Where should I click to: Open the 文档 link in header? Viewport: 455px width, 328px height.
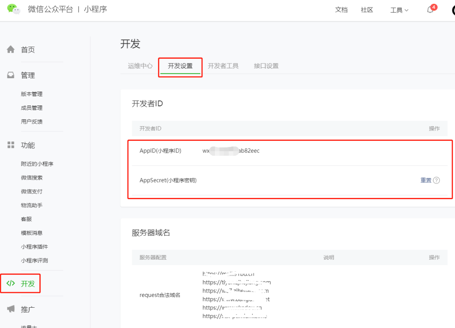341,10
